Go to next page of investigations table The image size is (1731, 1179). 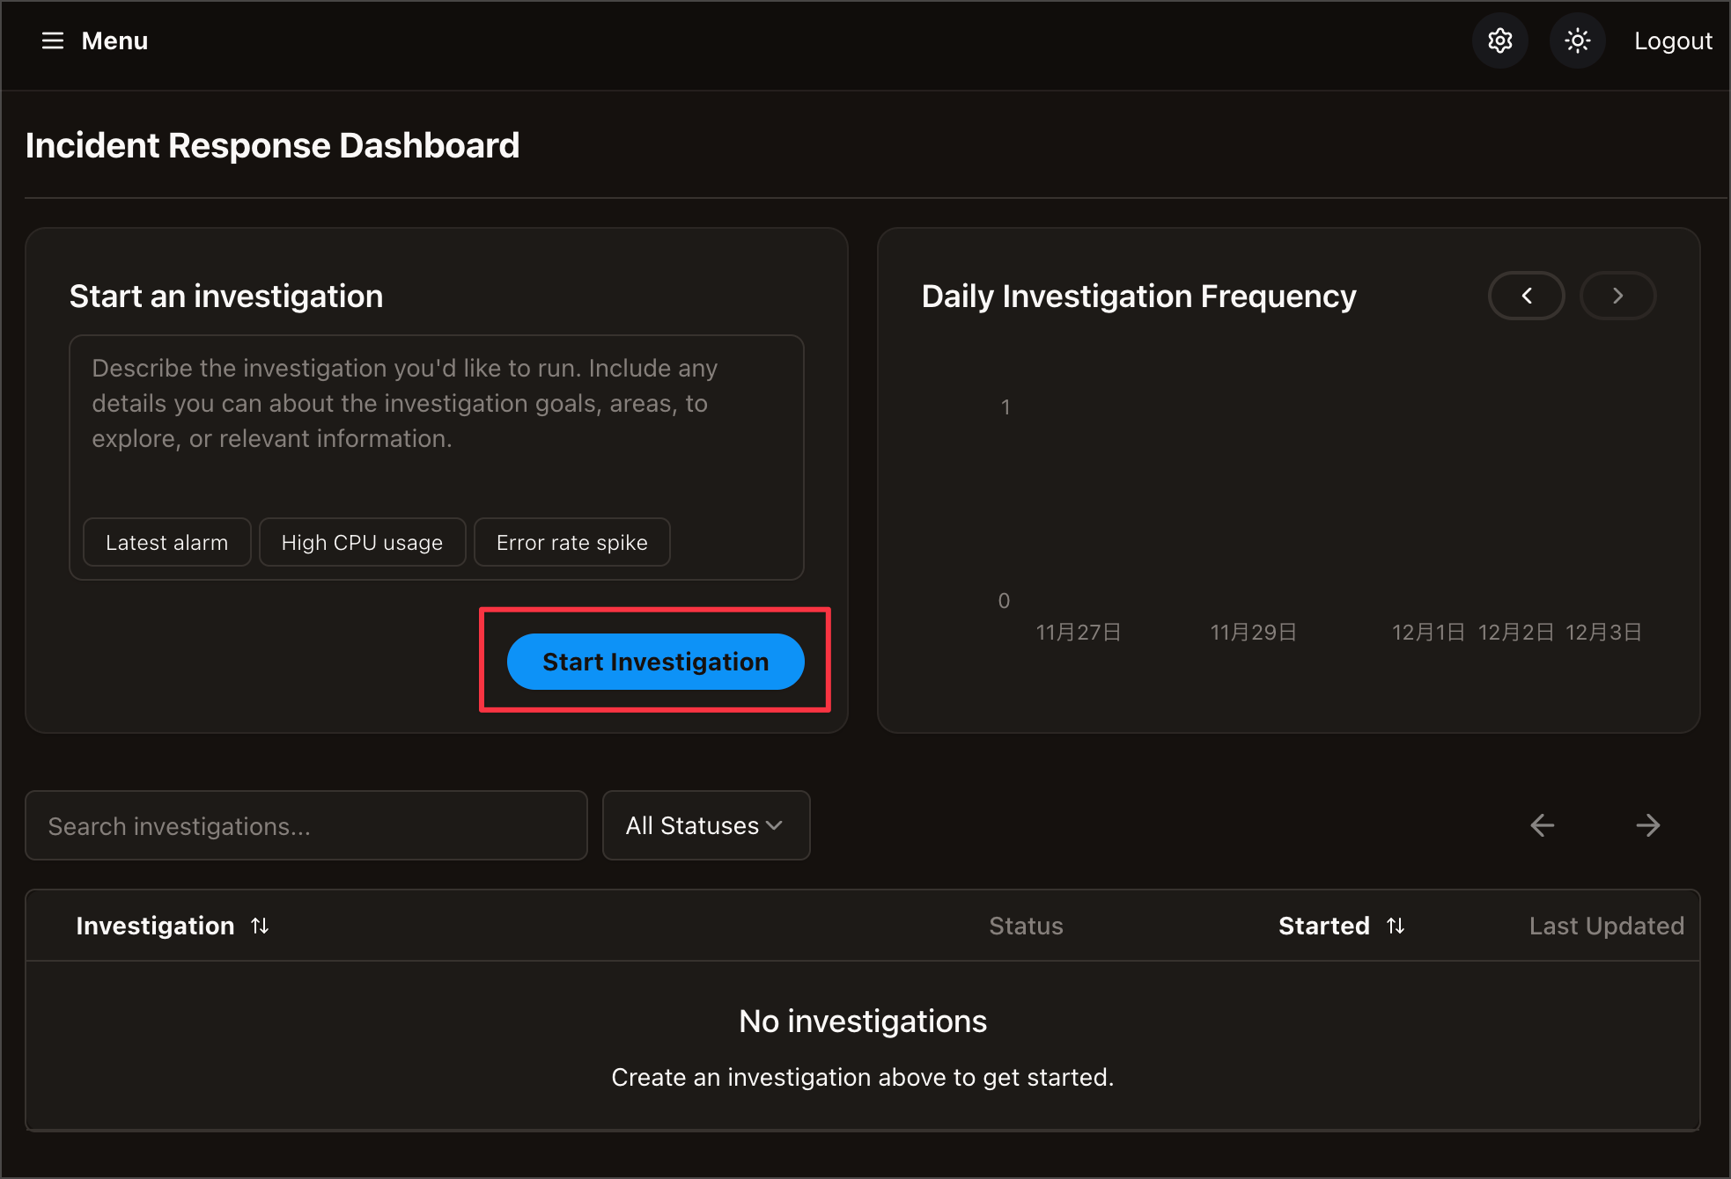tap(1647, 825)
